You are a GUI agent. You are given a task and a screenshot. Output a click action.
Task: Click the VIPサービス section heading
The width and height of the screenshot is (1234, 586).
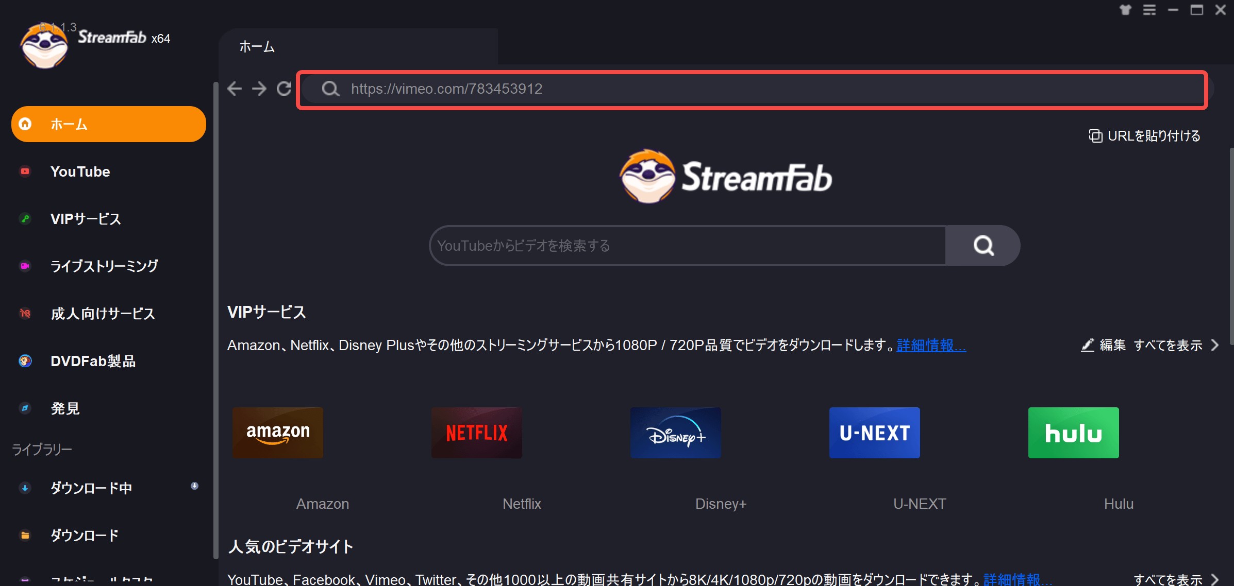click(x=266, y=312)
